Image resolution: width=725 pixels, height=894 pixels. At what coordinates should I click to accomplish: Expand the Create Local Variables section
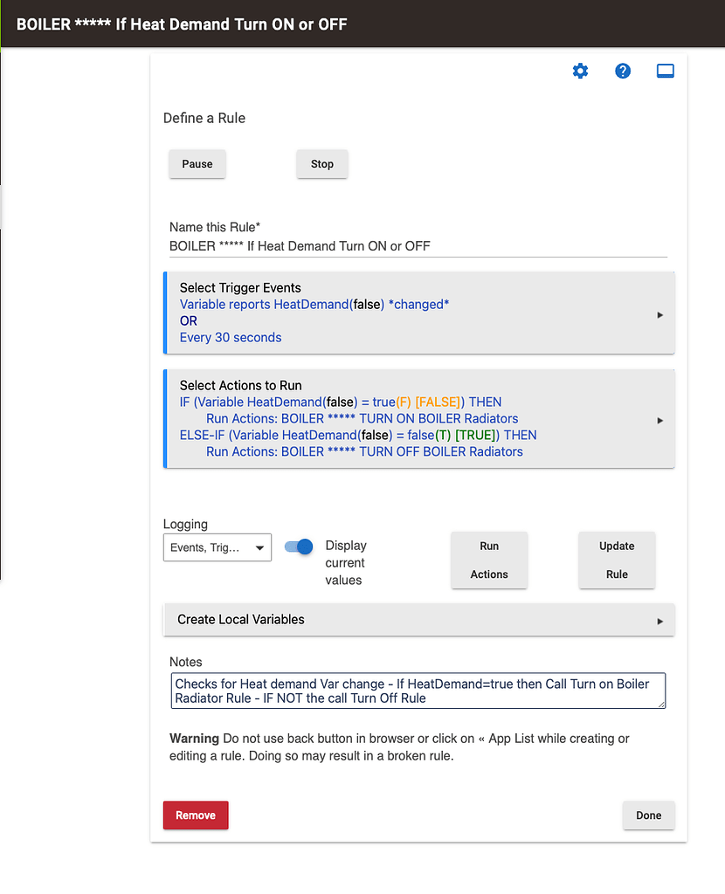click(659, 621)
